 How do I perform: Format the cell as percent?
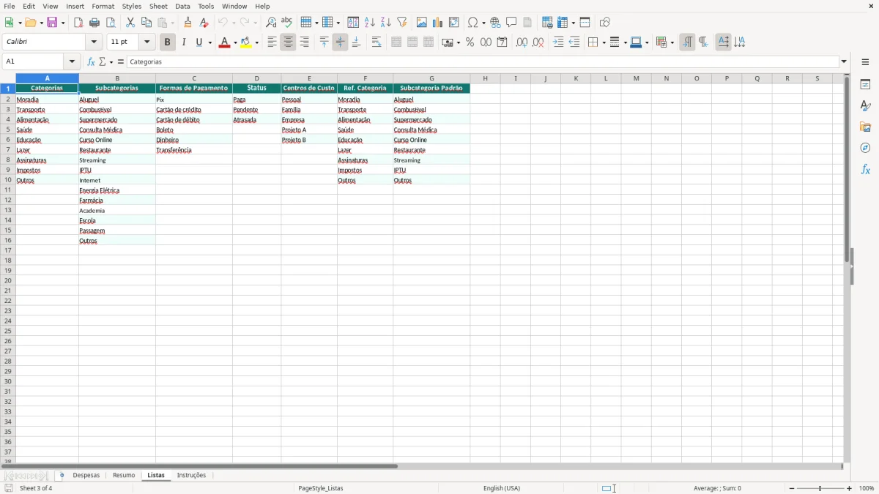click(x=470, y=42)
